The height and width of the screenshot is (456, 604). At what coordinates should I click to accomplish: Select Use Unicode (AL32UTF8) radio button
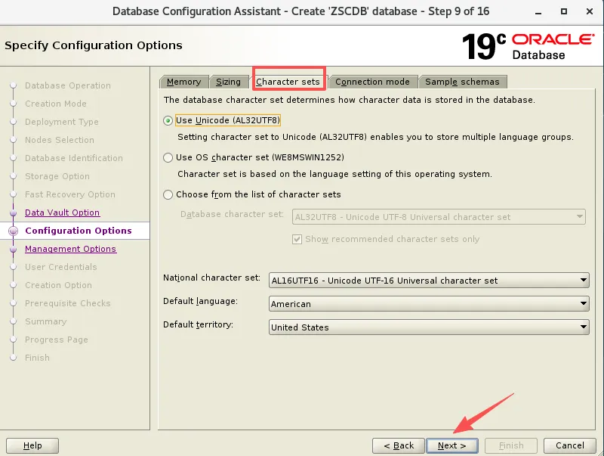168,121
